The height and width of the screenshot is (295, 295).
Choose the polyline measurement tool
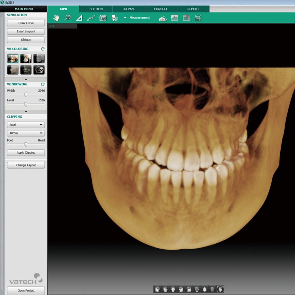point(91,17)
